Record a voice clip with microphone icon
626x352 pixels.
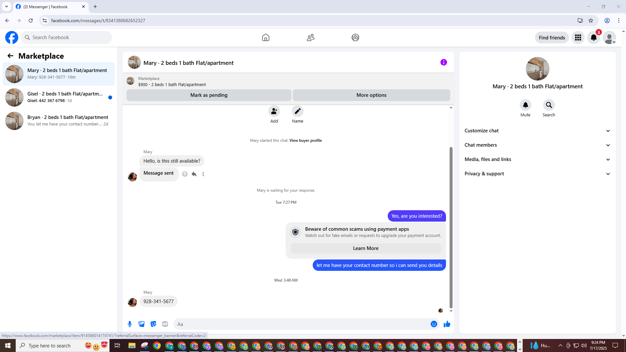[130, 324]
